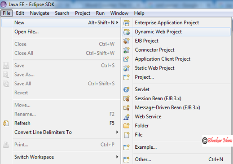
Task: Expand the New submenu arrow
Action: 117,22
